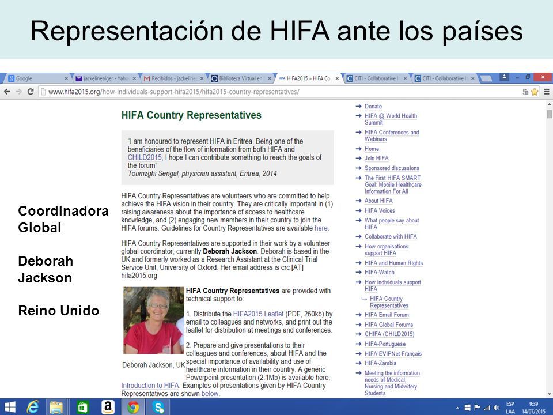Click the 'below' presentations link

pos(210,394)
